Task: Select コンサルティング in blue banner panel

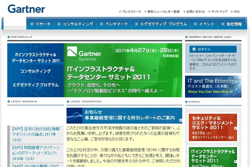Action: point(36,71)
